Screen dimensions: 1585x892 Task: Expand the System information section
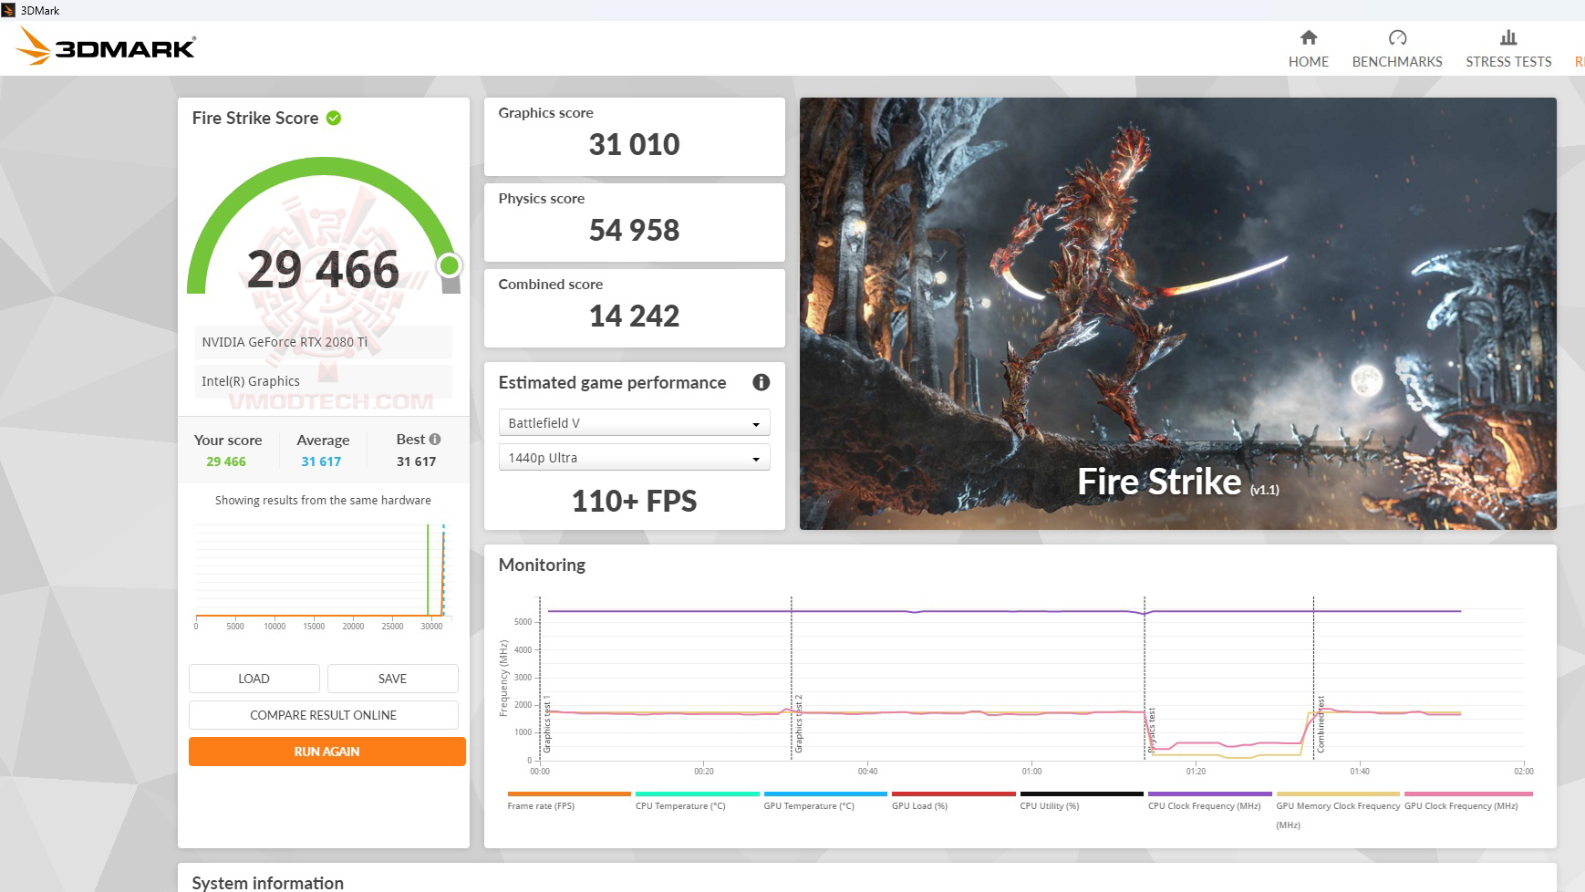point(266,882)
